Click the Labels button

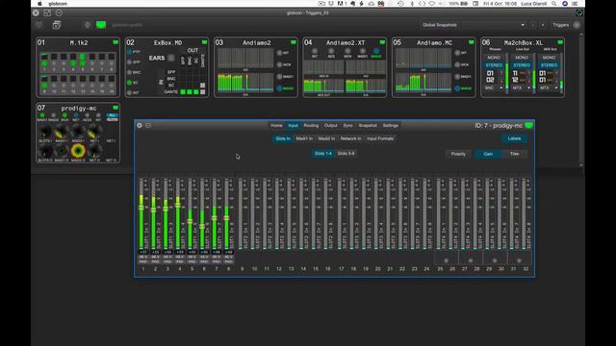[514, 138]
